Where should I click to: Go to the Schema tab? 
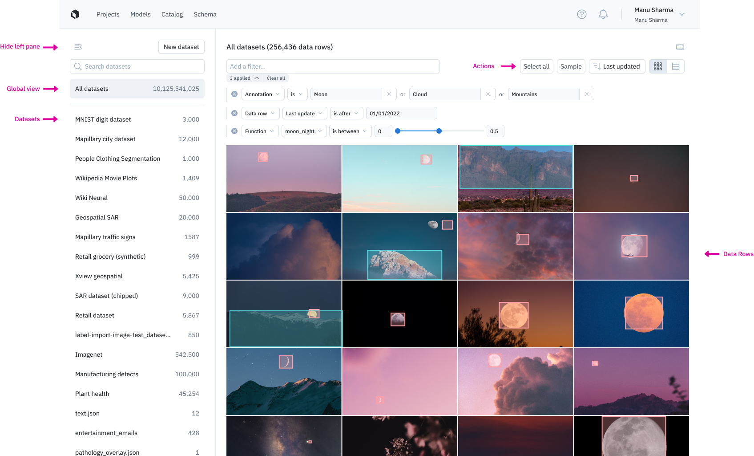[x=205, y=14]
